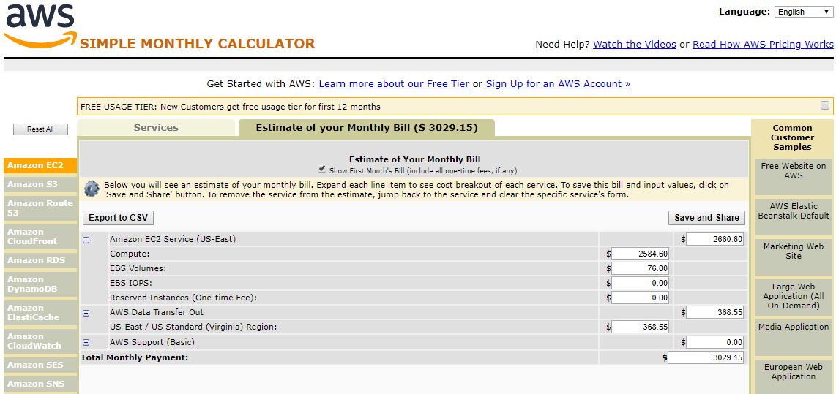Click the US-East Virginia Region cost field
836x394 pixels.
click(x=640, y=327)
